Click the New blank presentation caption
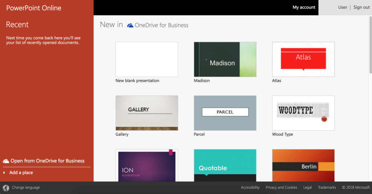 coord(137,81)
